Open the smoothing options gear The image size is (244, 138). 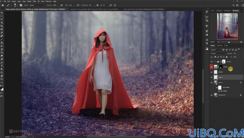pyautogui.click(x=97, y=5)
